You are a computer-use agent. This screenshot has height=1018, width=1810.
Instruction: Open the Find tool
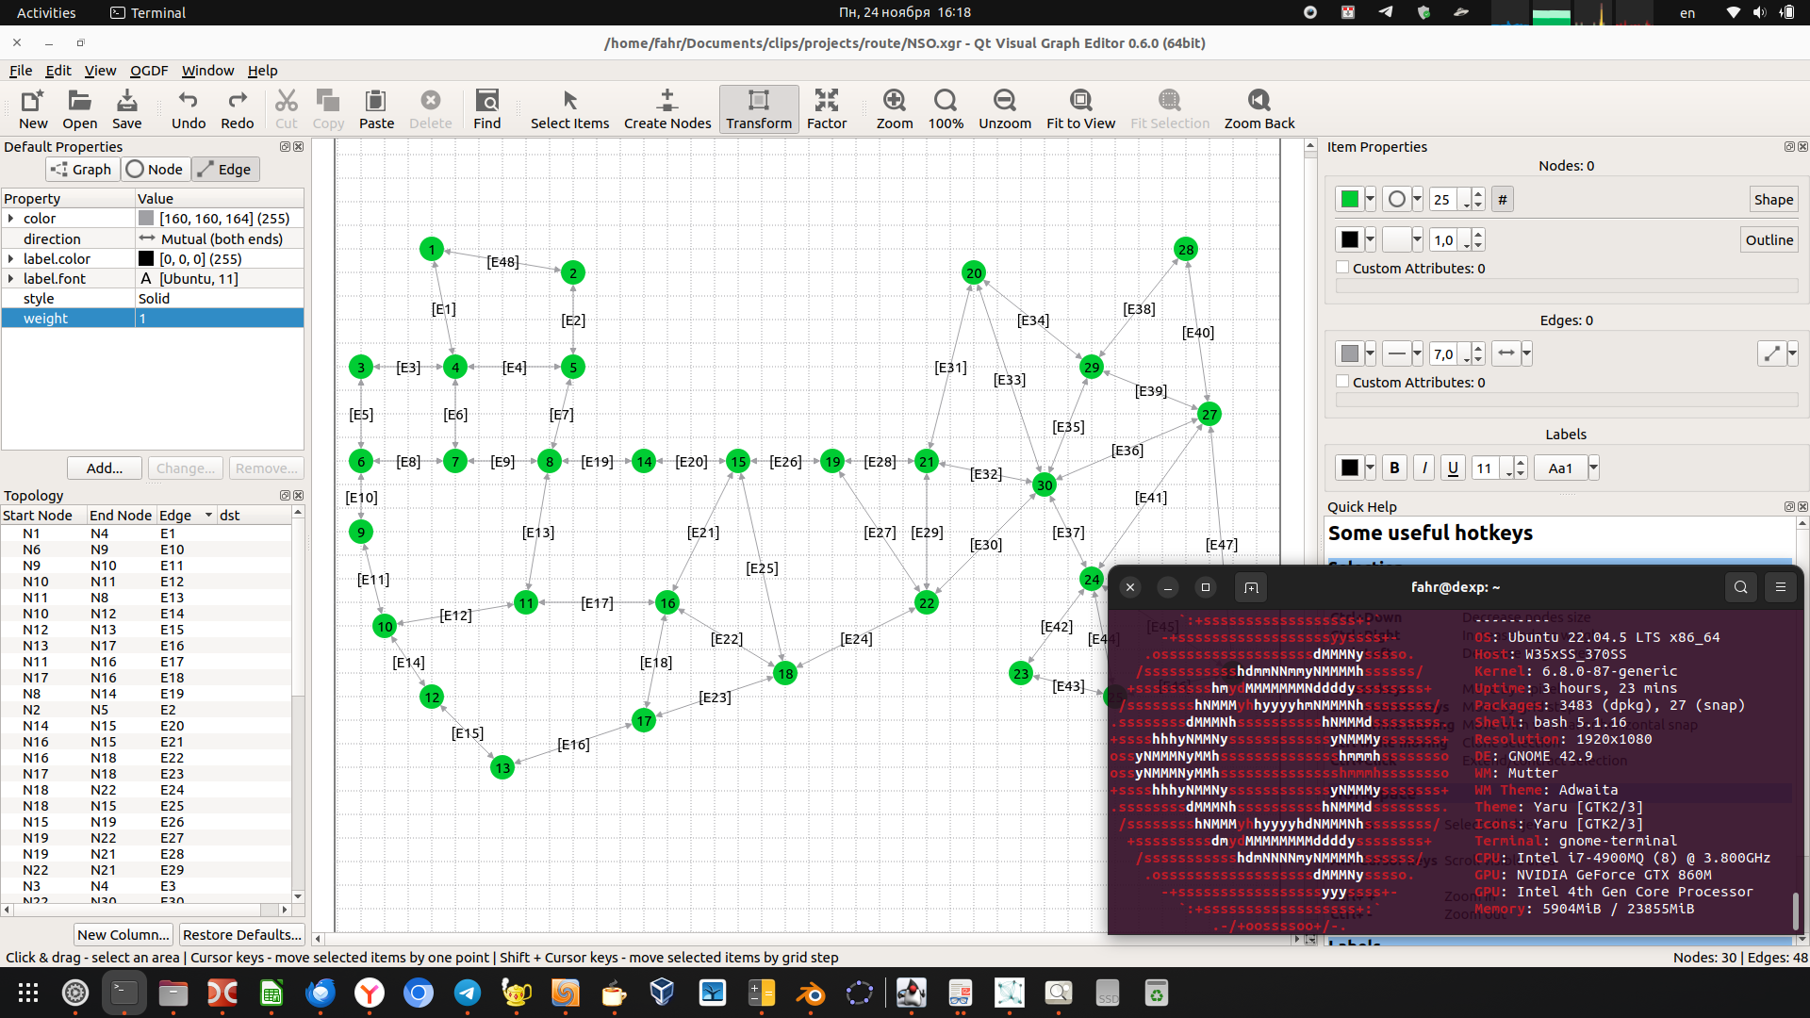pyautogui.click(x=486, y=101)
